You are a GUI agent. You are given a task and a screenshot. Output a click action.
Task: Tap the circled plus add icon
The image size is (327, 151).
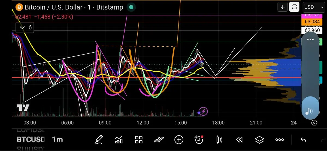[179, 140]
